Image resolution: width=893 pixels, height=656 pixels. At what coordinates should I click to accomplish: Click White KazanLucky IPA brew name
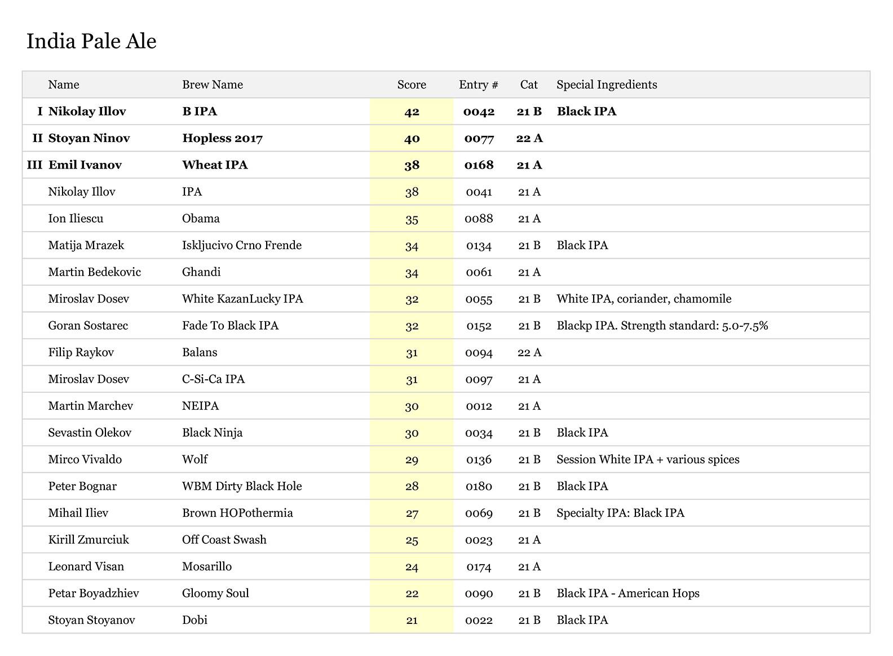coord(242,299)
